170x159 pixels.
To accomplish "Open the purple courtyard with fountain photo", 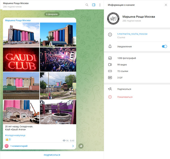I will tap(58, 112).
